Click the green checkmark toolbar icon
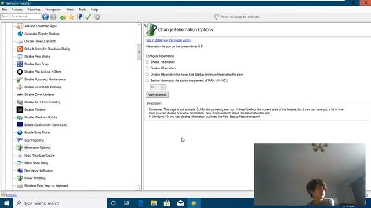Screen dimensions: 371x208 (x=88, y=17)
